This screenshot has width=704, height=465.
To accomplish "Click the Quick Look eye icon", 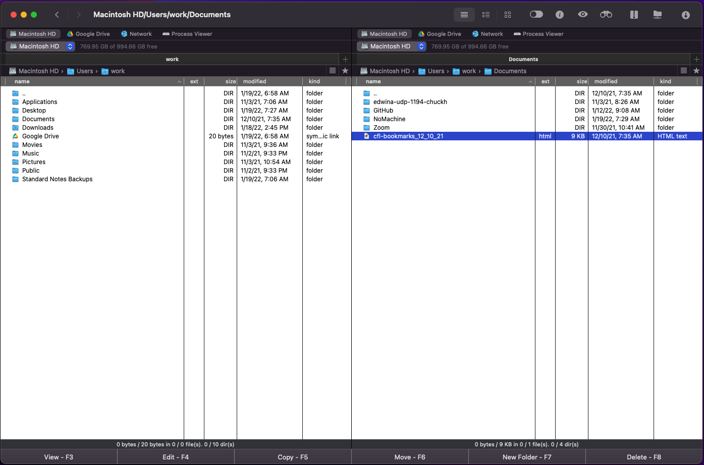I will [583, 15].
